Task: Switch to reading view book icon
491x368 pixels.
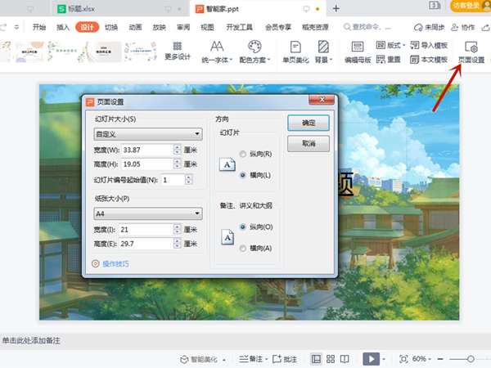Action: pos(345,359)
